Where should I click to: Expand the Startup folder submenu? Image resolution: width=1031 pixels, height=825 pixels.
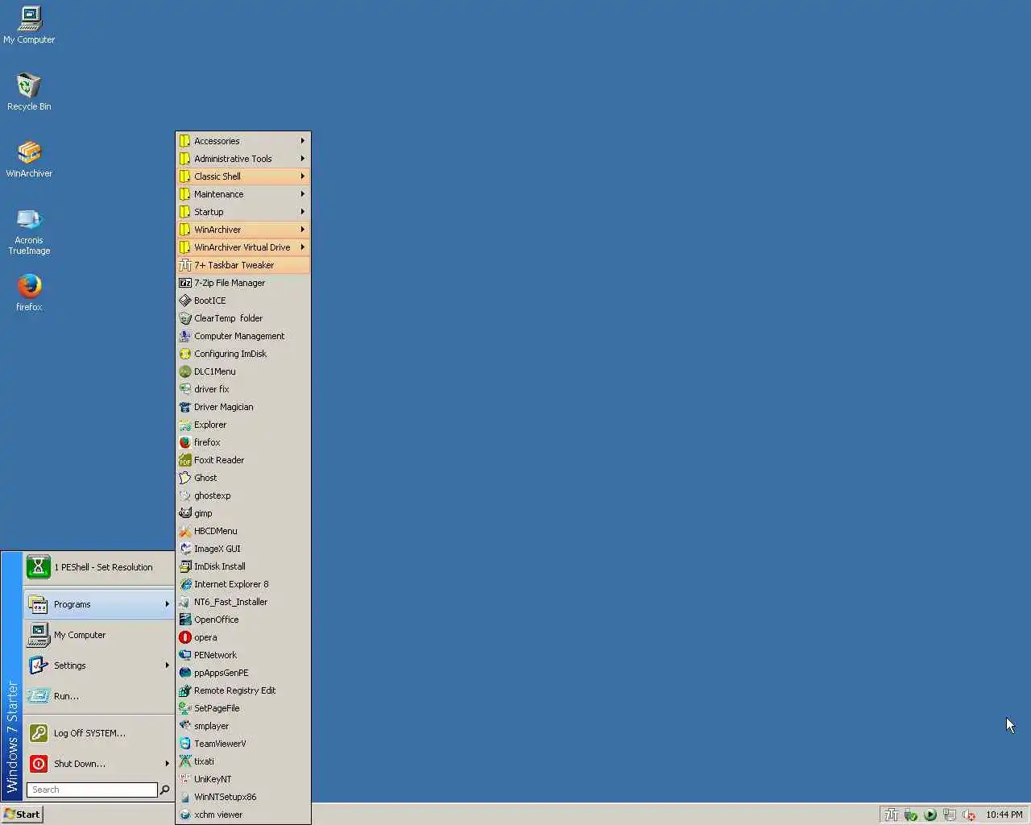(x=243, y=212)
